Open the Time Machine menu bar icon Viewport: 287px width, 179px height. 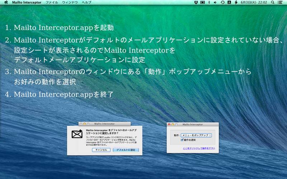[x=222, y=2]
